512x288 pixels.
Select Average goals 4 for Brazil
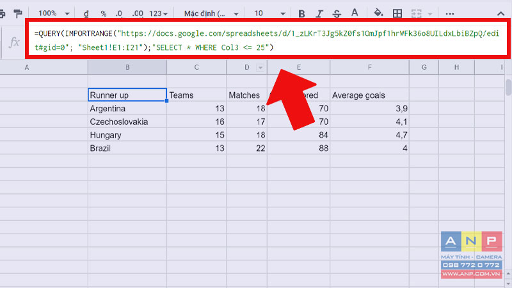point(370,148)
